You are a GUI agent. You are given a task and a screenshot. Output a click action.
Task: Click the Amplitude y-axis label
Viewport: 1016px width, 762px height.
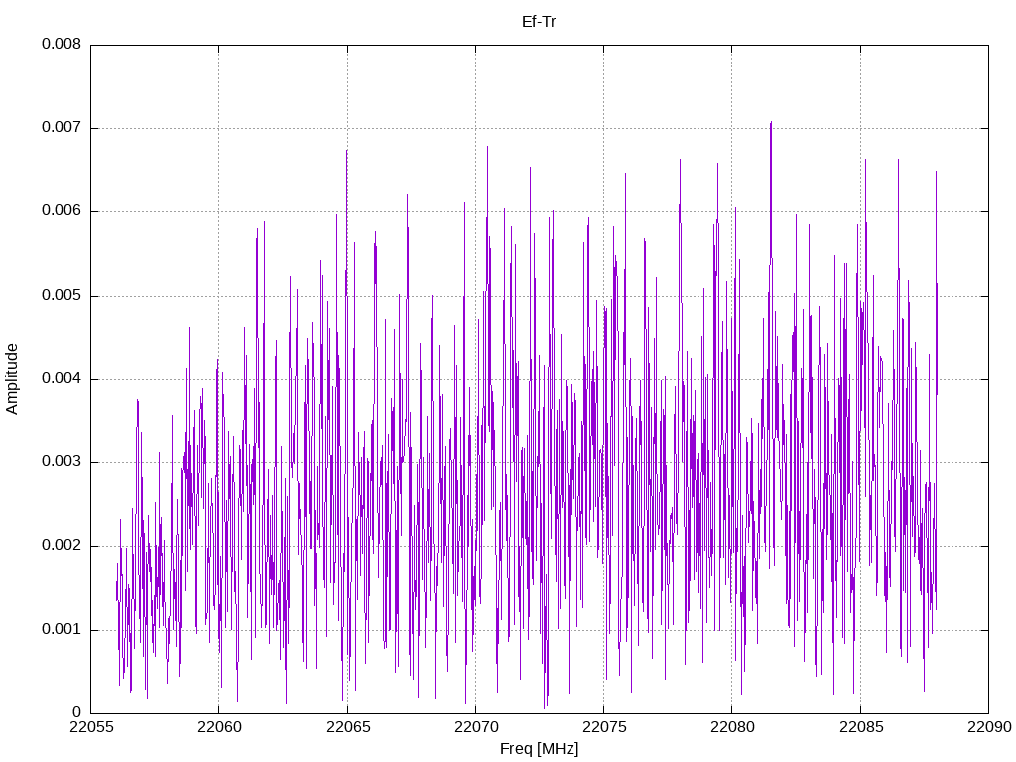click(x=12, y=379)
